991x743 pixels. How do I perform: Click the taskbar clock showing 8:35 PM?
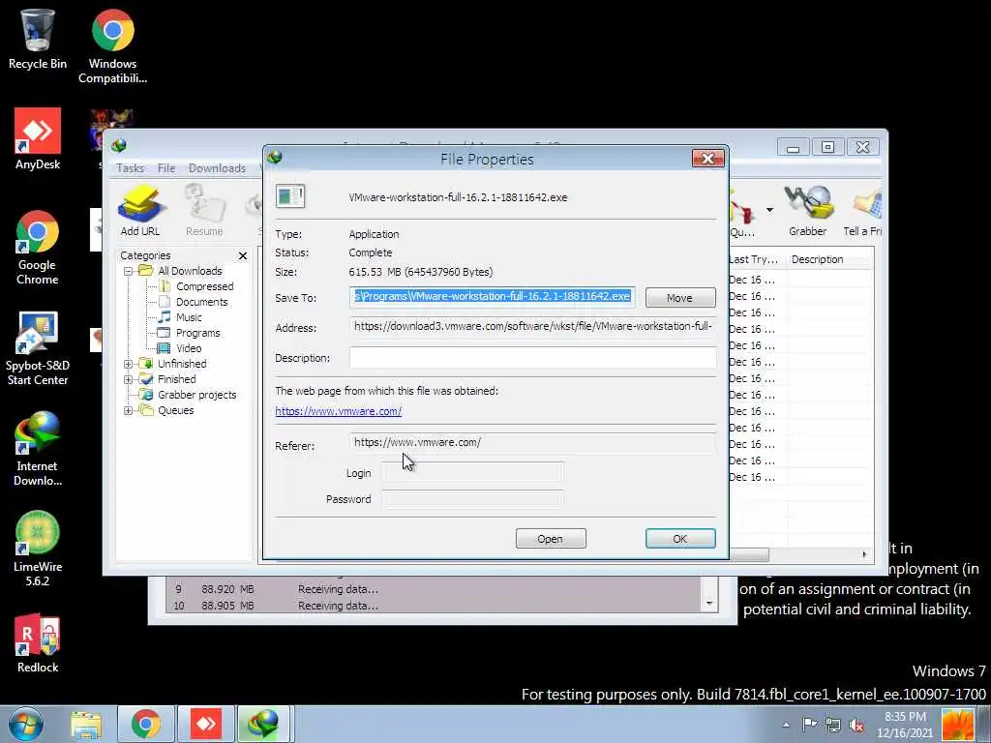pyautogui.click(x=905, y=725)
